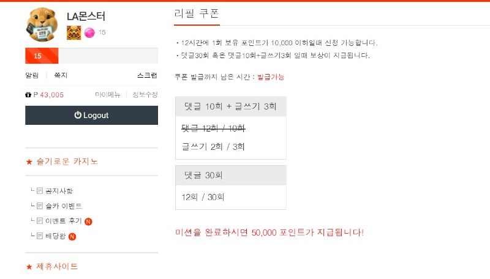Click the N badge beside 배당왕
Image resolution: width=490 pixels, height=279 pixels.
72,237
